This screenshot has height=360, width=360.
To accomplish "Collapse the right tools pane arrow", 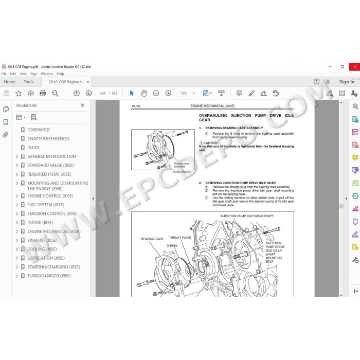I will click(x=346, y=199).
